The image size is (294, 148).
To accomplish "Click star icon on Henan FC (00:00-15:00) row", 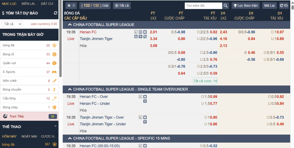I will coord(145,146).
